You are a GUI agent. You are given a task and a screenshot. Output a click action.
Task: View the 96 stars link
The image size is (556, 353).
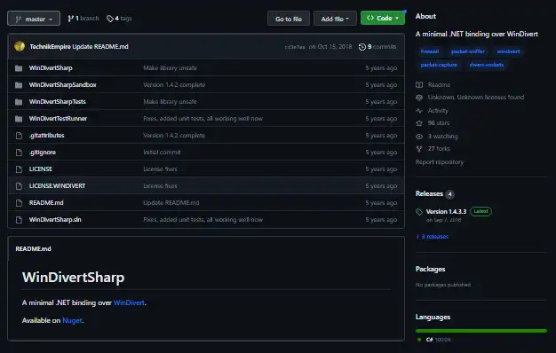pyautogui.click(x=439, y=123)
